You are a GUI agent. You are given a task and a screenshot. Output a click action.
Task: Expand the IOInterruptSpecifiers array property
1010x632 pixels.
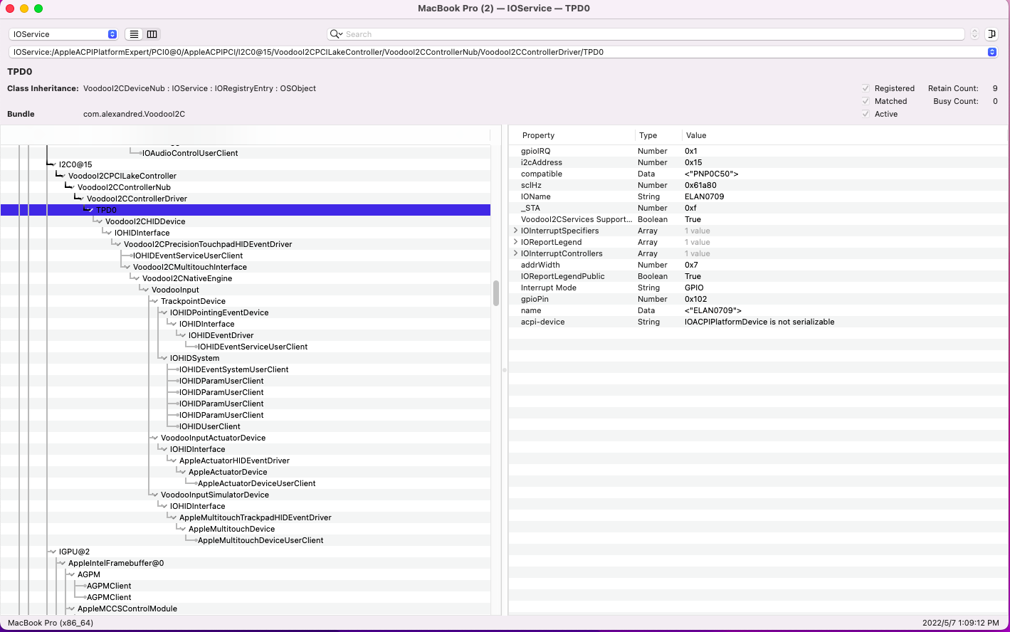tap(515, 231)
